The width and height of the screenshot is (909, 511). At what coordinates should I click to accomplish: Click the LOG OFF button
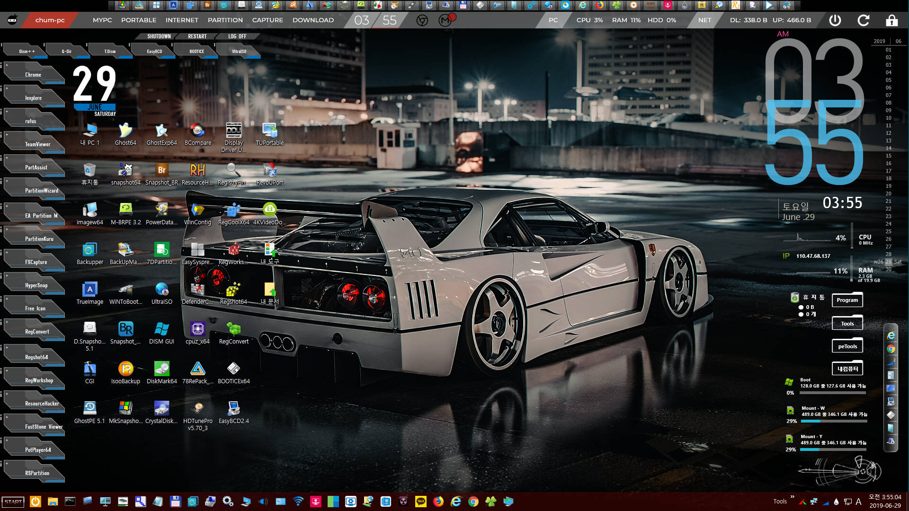tap(237, 36)
